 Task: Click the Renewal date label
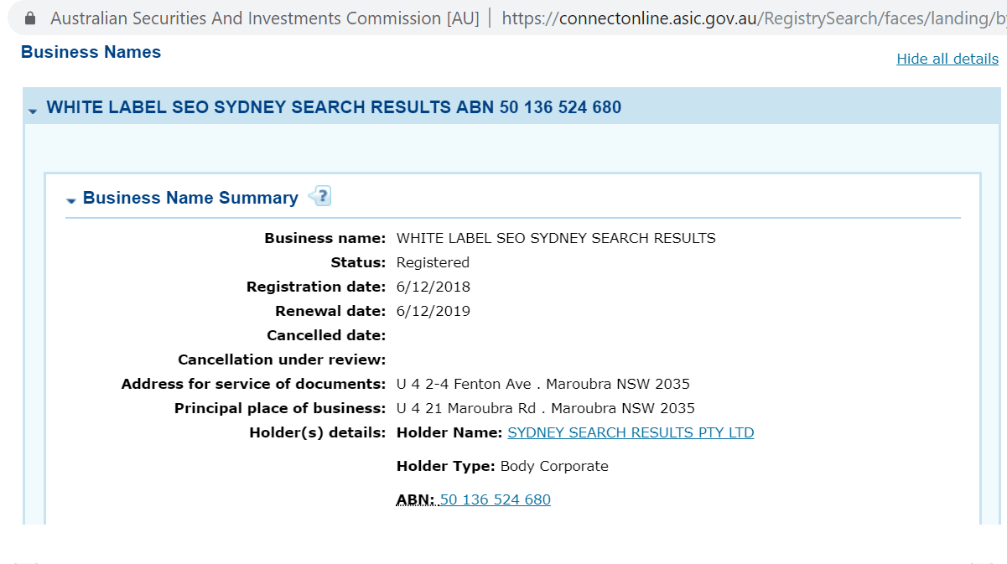click(x=330, y=311)
